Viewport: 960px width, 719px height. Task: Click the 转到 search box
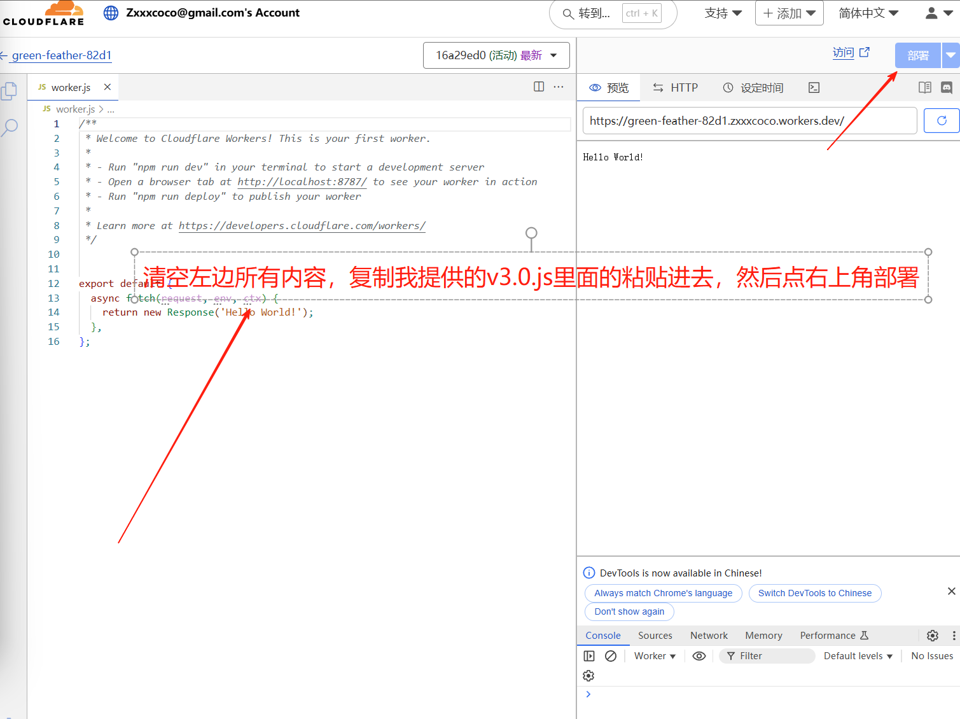[613, 13]
